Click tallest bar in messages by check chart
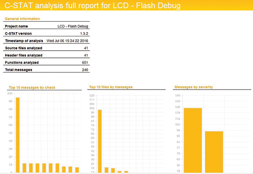The height and width of the screenshot is (174, 253). click(x=18, y=135)
